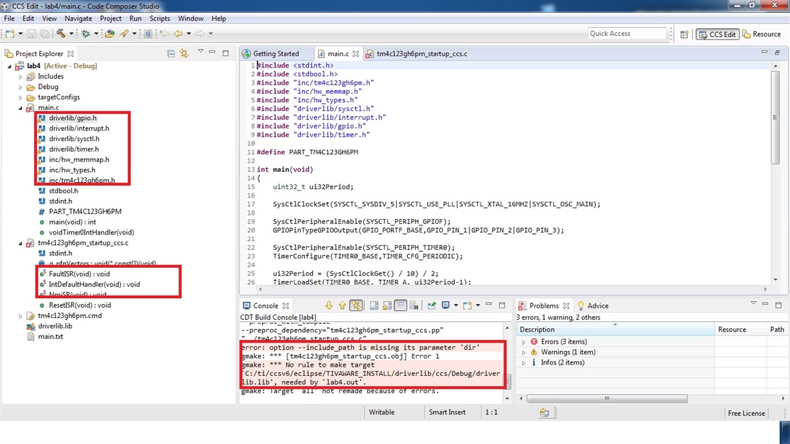The width and height of the screenshot is (790, 444).
Task: Click the console previous error up arrow
Action: (x=342, y=306)
